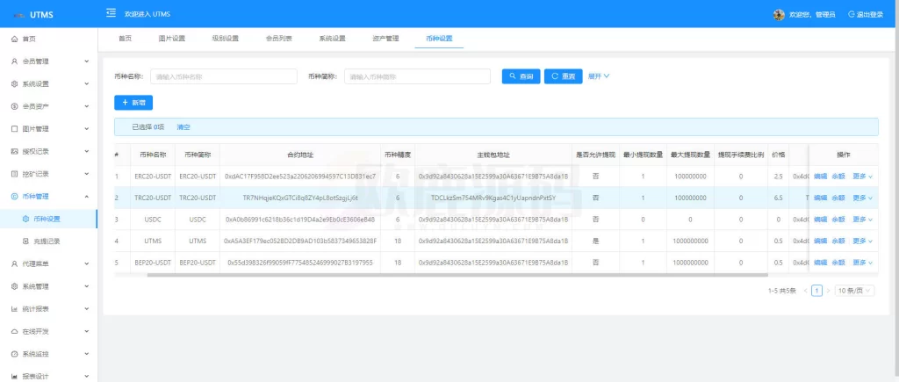Image resolution: width=899 pixels, height=382 pixels.
Task: Collapse the 币种管理 sidebar menu
Action: point(87,196)
